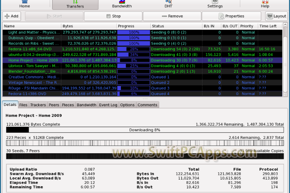Screen dimensions: 290x193
Task: Sort by the Status column header
Action: tap(176, 26)
